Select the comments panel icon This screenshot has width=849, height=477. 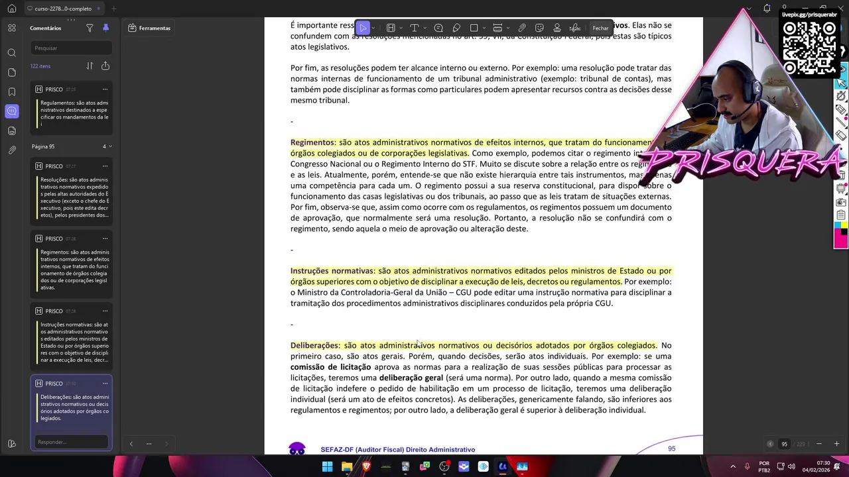pyautogui.click(x=12, y=111)
